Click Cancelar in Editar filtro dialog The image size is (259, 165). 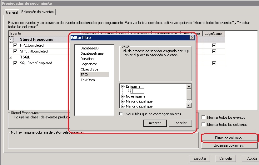click(x=180, y=123)
